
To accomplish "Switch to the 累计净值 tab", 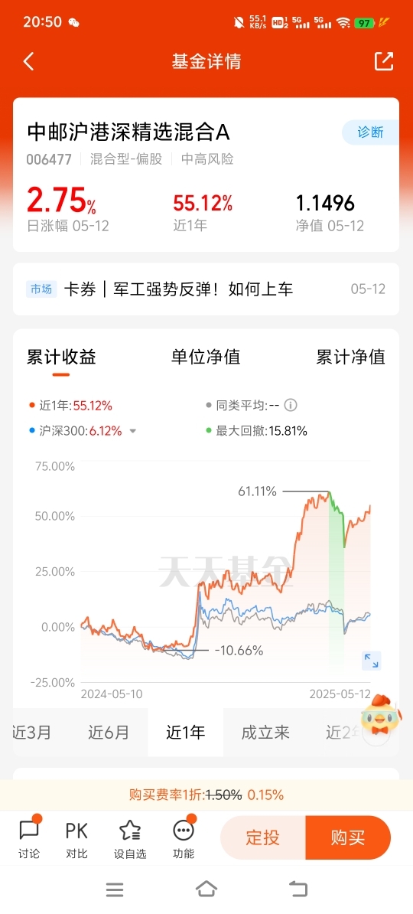I will coord(351,357).
